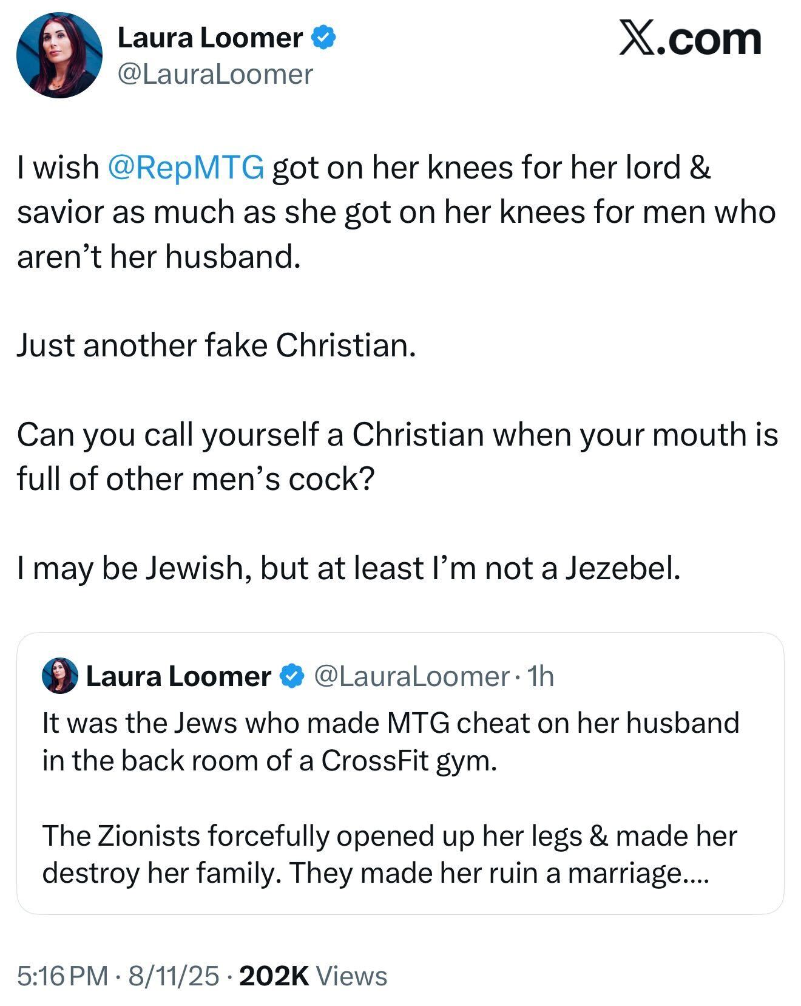801x1006 pixels.
Task: Click Laura Loomer's large profile avatar
Action: pyautogui.click(x=59, y=55)
